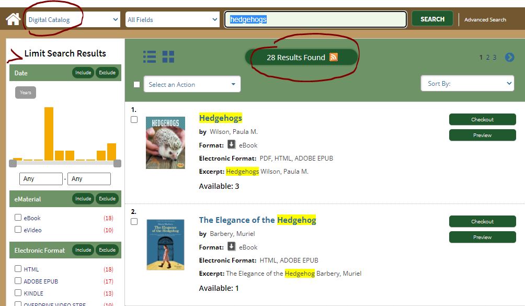Click the eBook count (18)
525x306 pixels.
click(x=108, y=218)
